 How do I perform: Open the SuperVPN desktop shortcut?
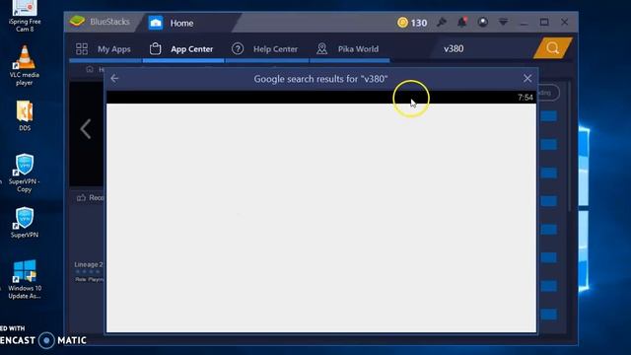[x=24, y=223]
